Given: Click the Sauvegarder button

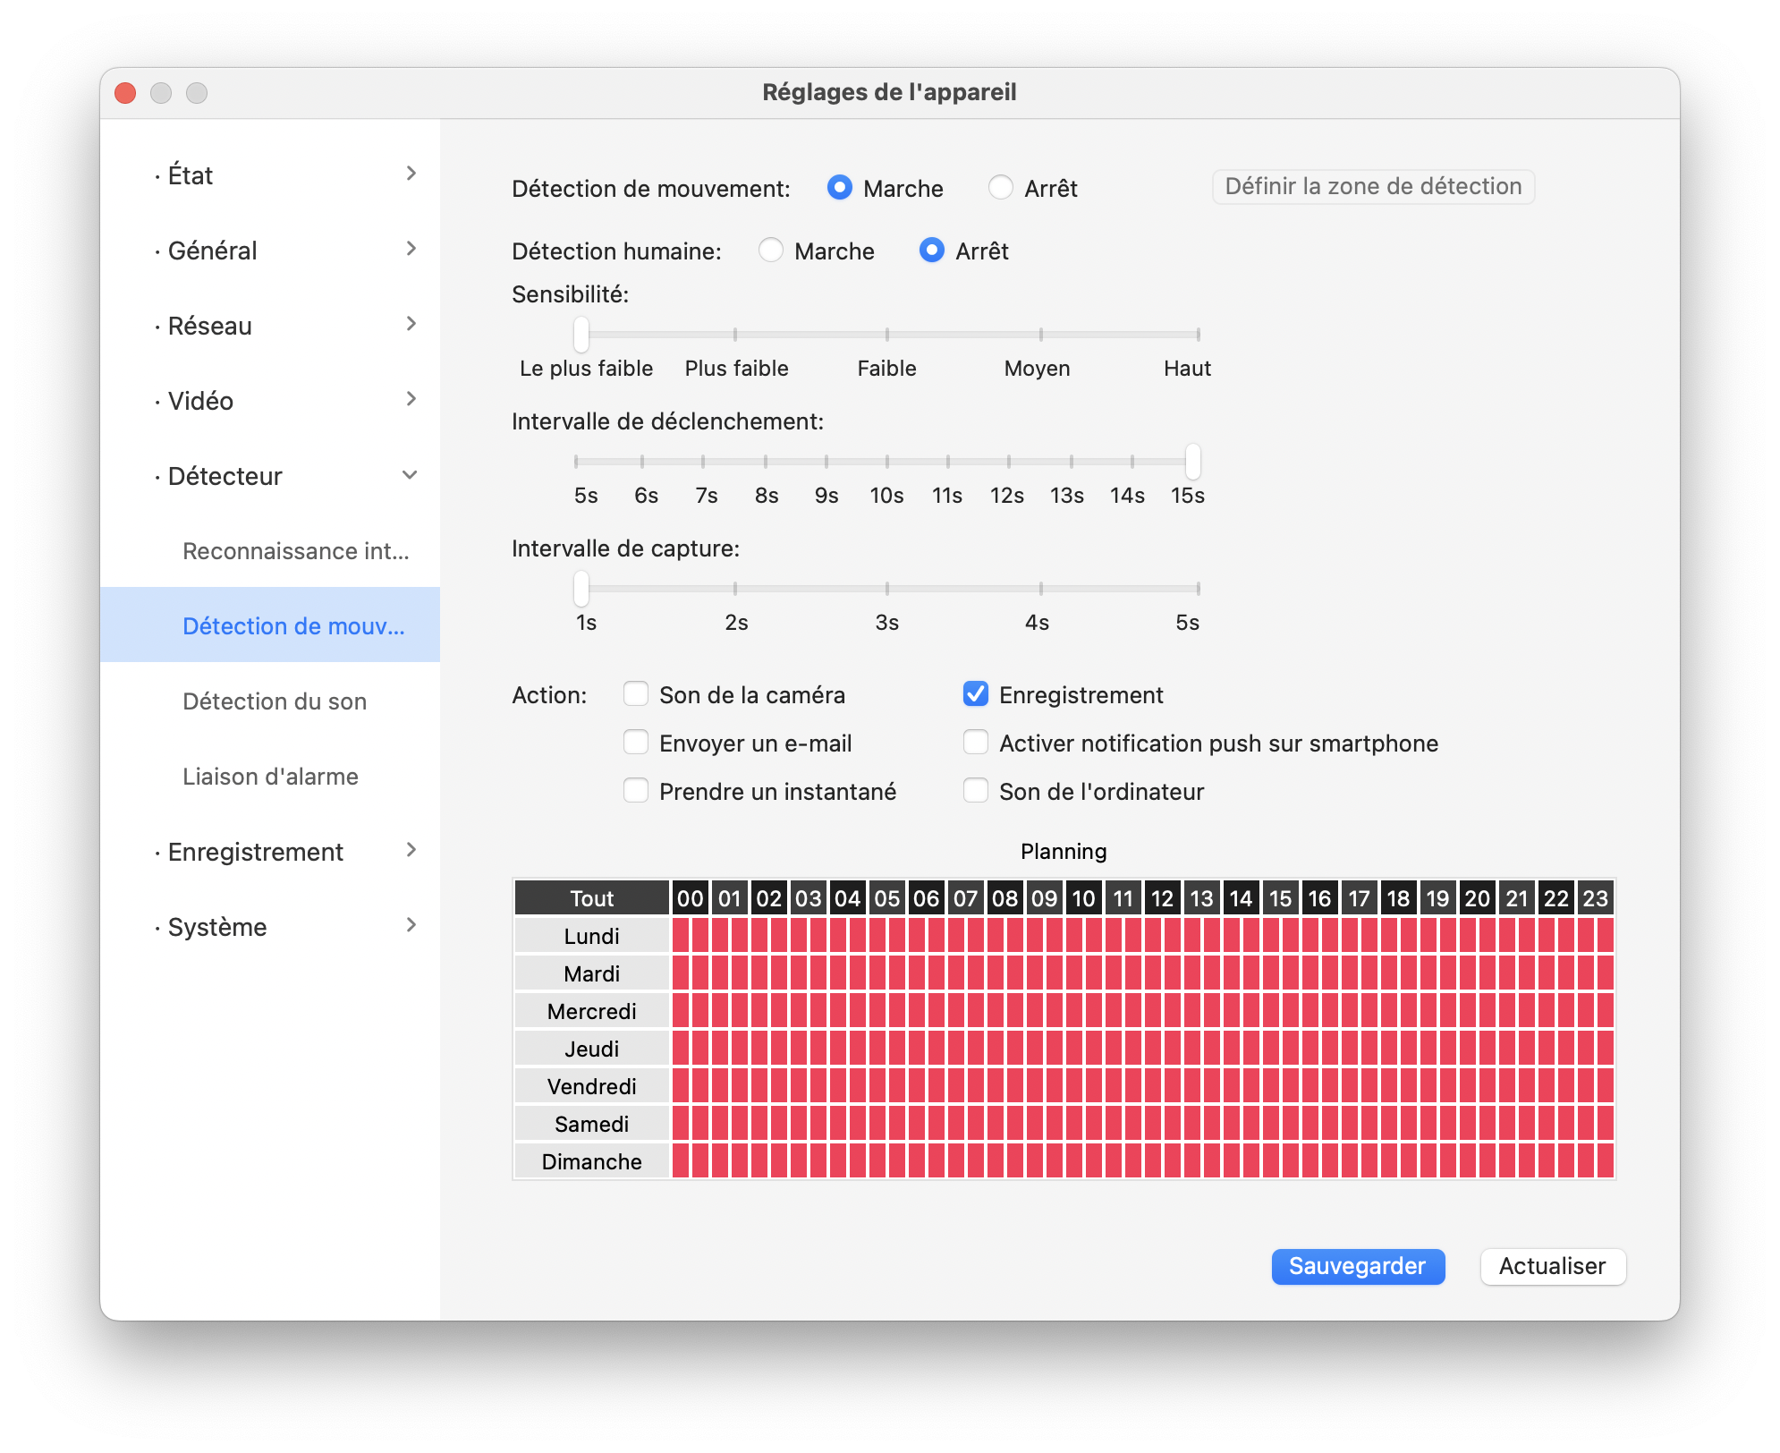Looking at the screenshot, I should 1357,1266.
